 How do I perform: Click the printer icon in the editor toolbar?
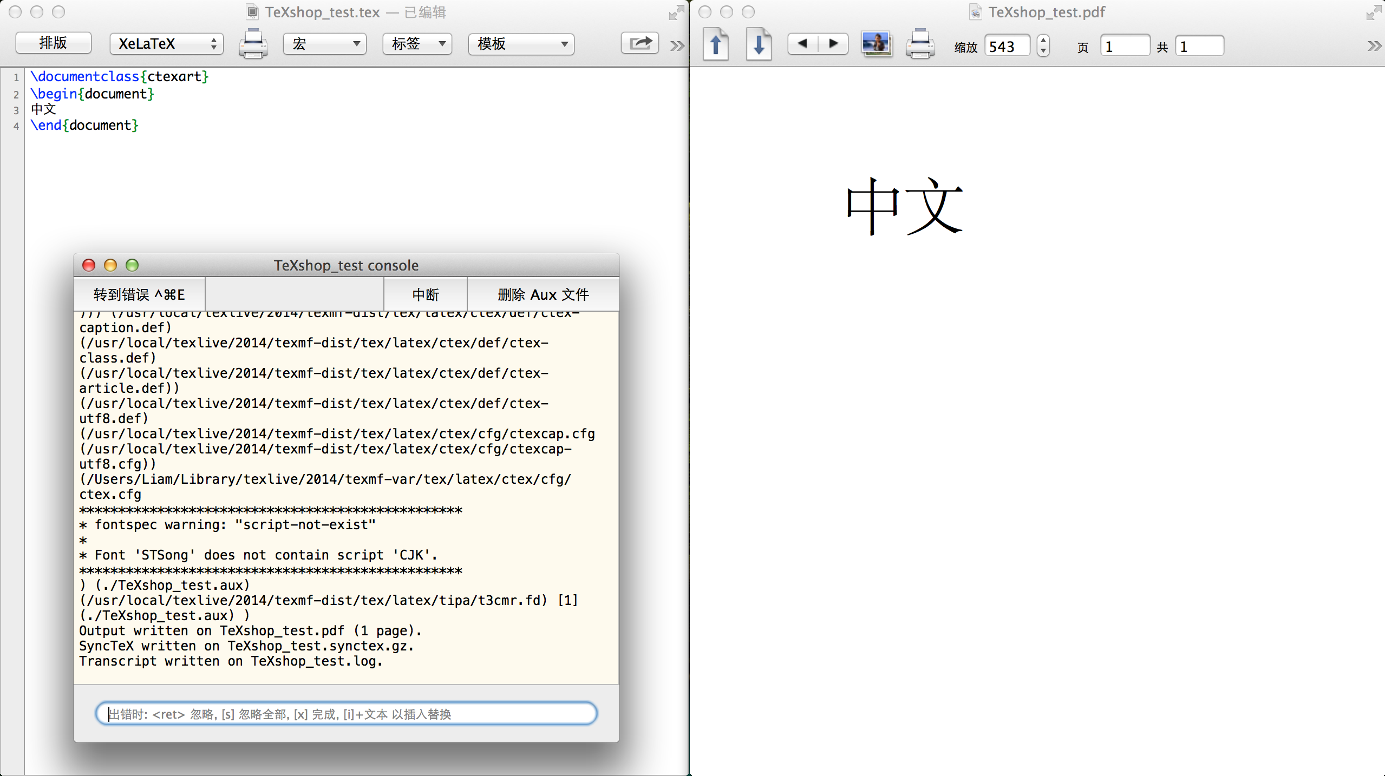click(x=253, y=44)
